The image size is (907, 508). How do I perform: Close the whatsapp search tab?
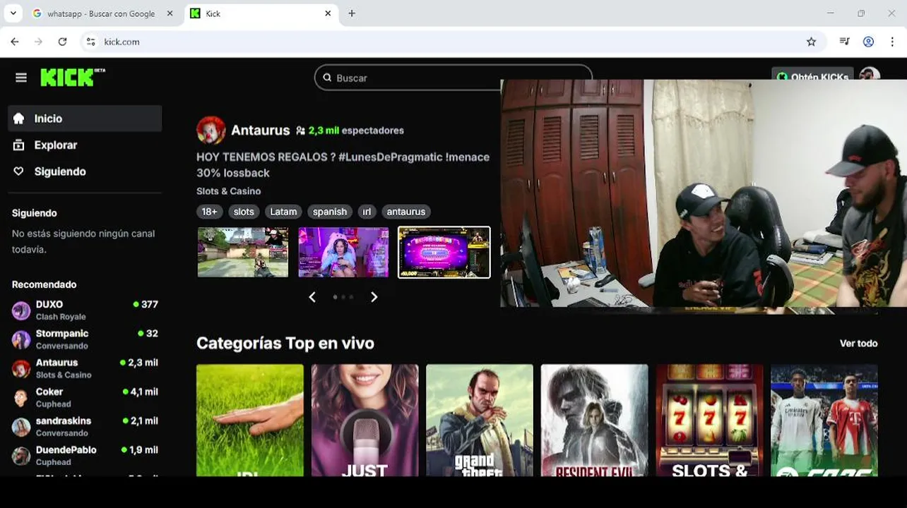tap(170, 13)
